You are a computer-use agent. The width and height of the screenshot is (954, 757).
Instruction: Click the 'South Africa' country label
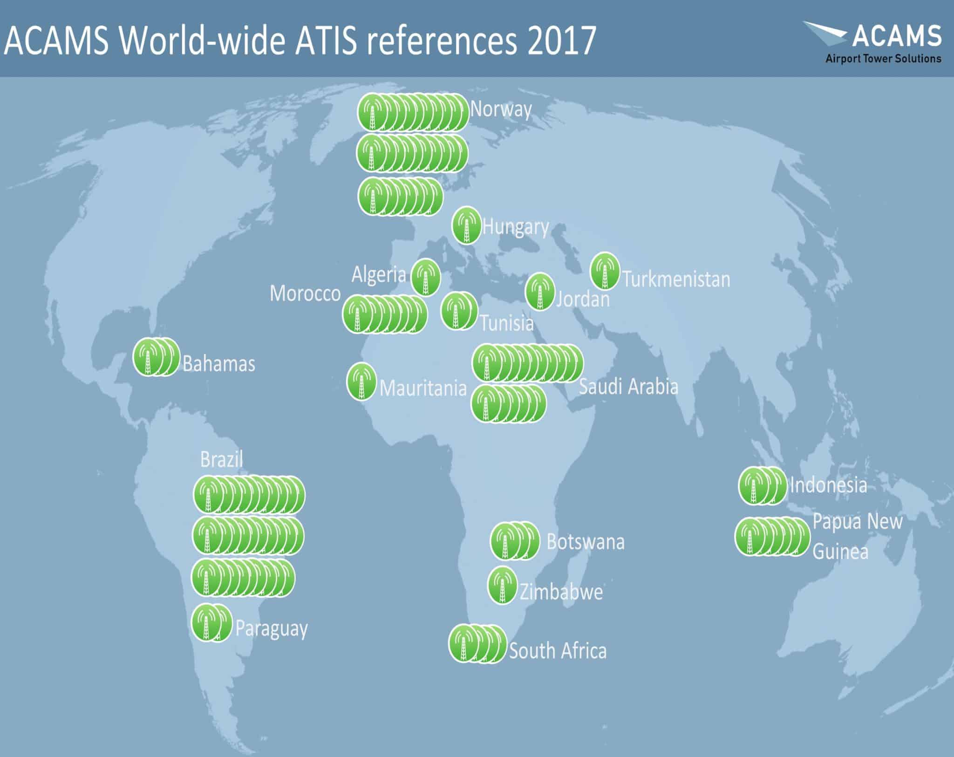[x=558, y=651]
